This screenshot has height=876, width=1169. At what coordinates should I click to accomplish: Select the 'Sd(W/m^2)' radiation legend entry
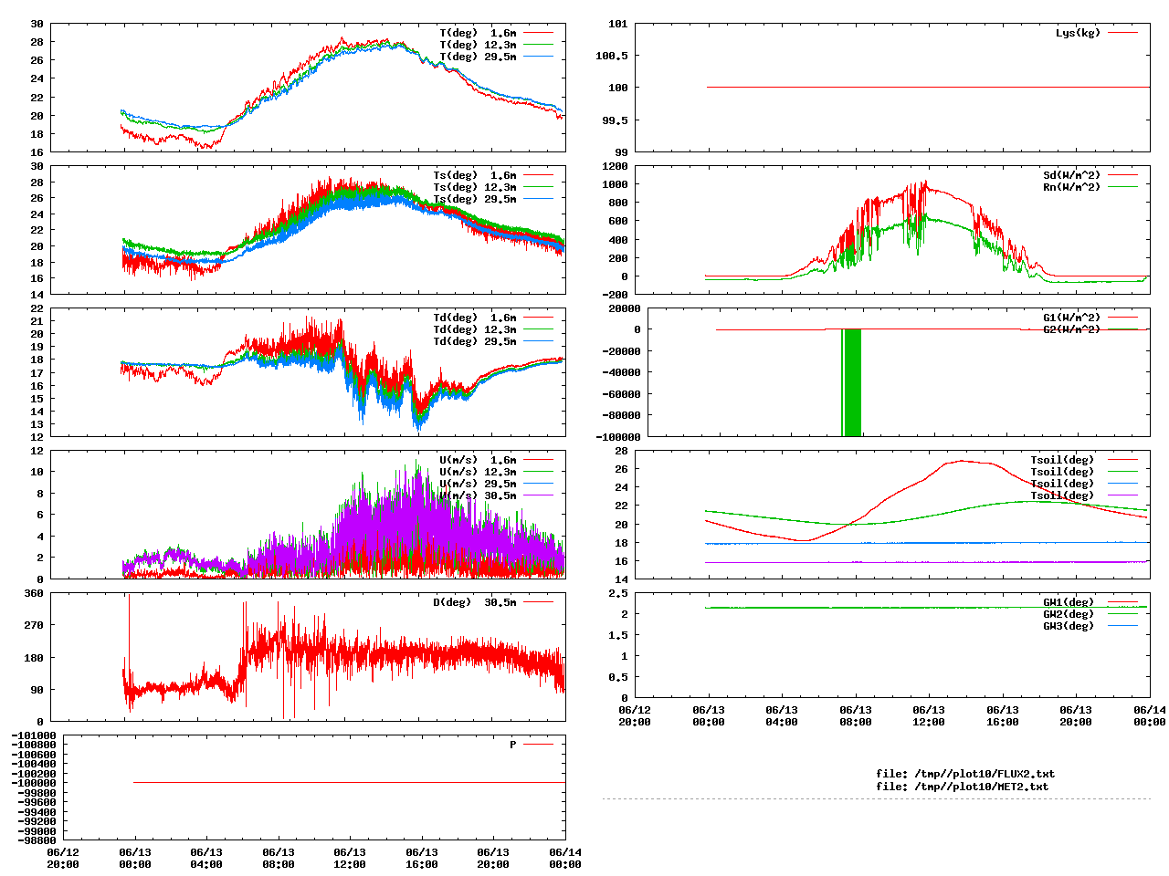1071,175
